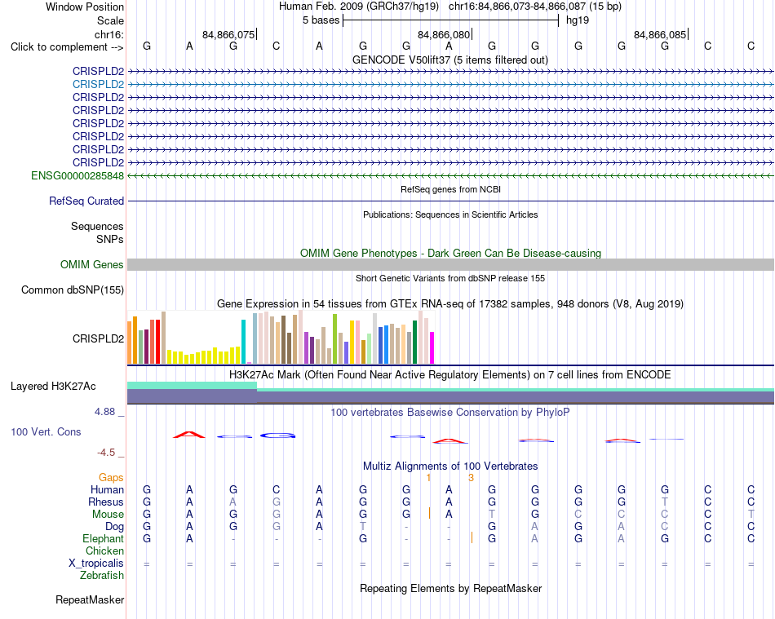
Task: Click the magenta bar in the GTEx chart
Action: coord(432,347)
